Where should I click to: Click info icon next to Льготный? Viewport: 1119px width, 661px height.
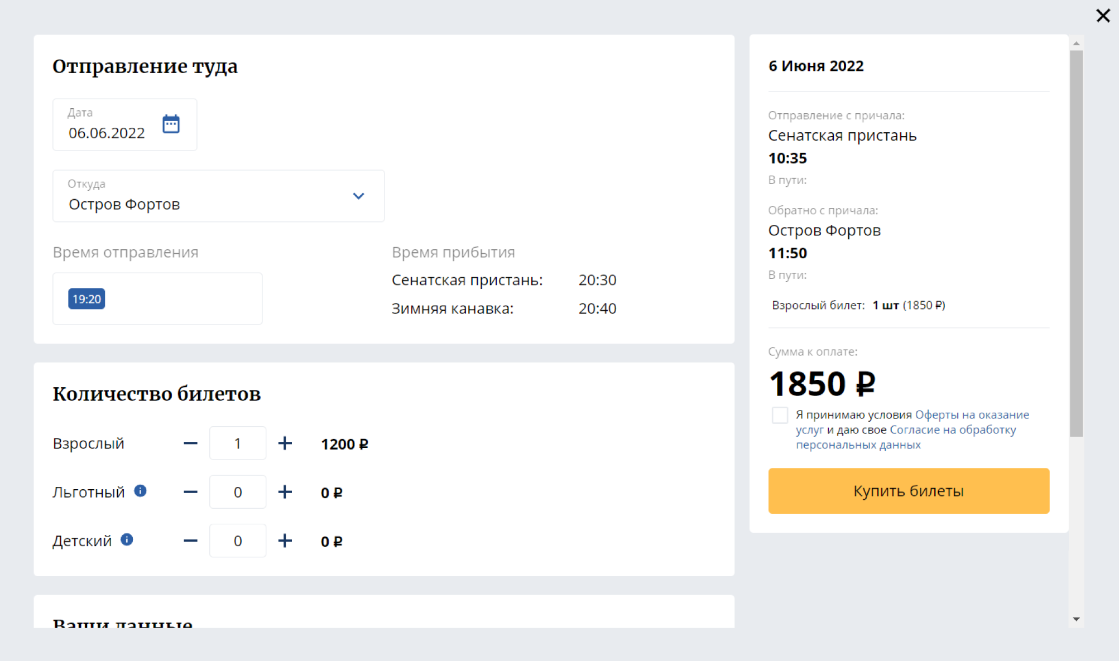point(140,491)
